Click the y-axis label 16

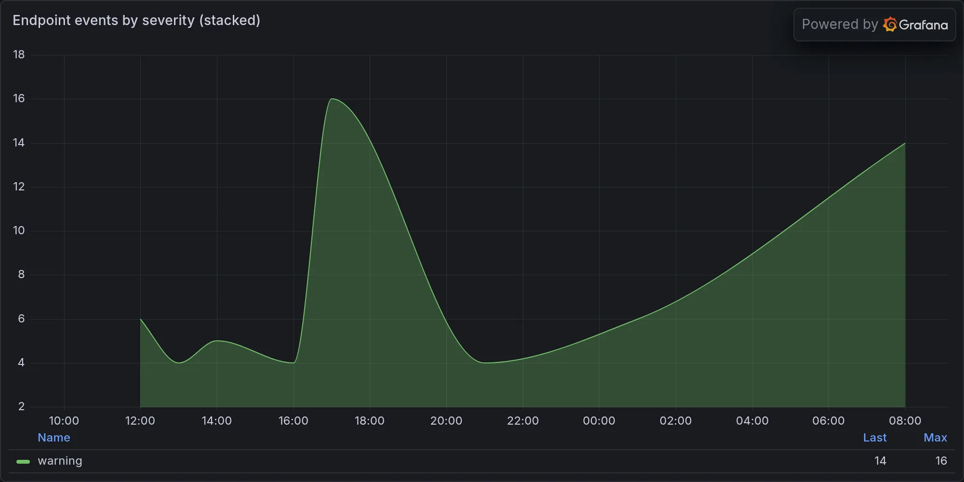[x=19, y=98]
